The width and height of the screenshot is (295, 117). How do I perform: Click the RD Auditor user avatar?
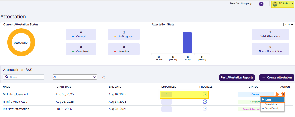pyautogui.click(x=275, y=4)
